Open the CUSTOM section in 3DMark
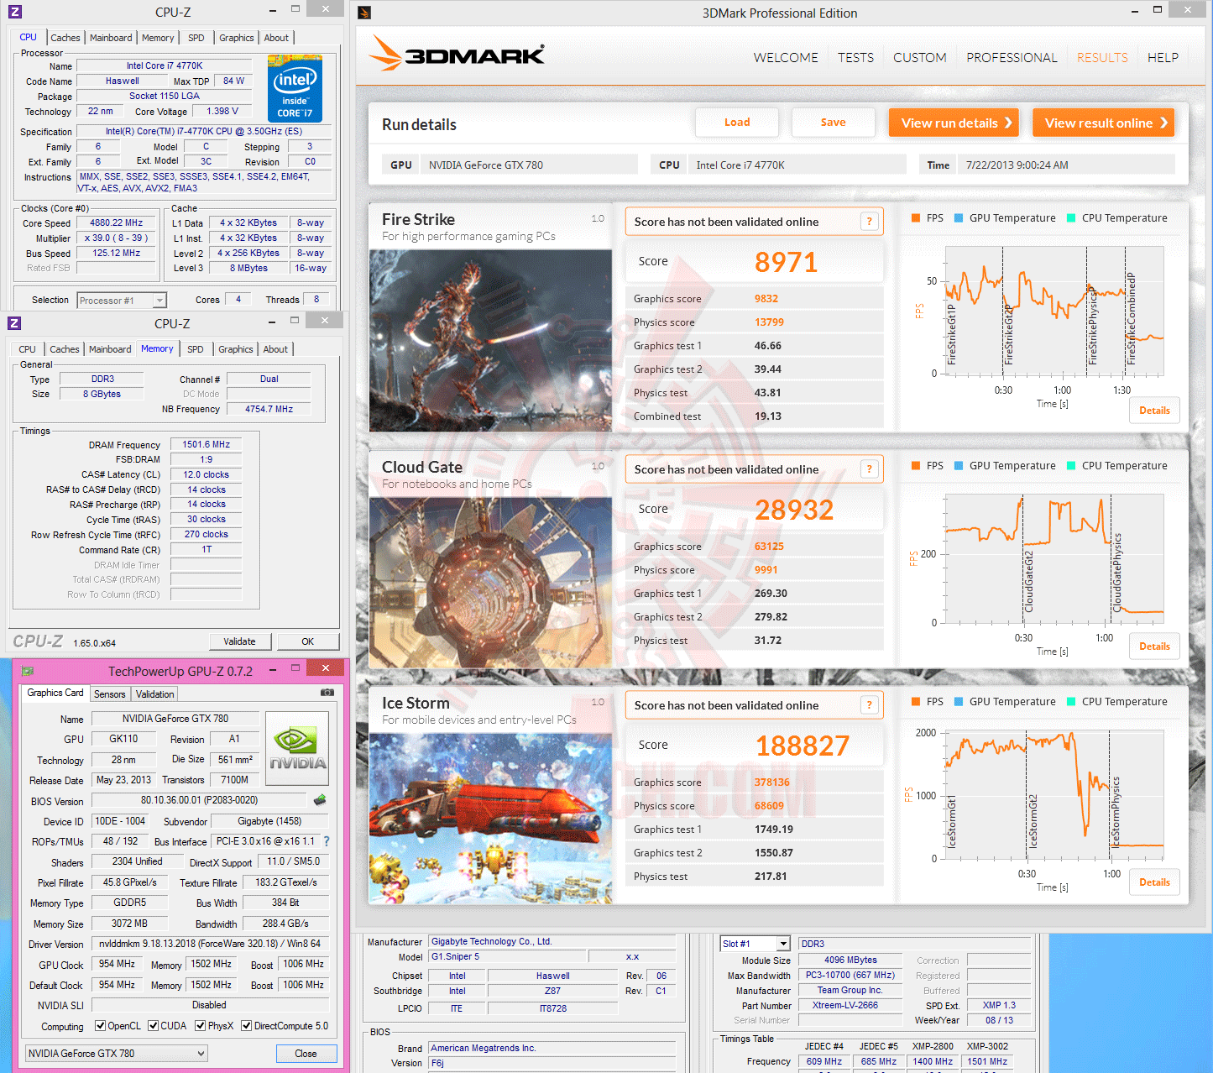1213x1073 pixels. pyautogui.click(x=920, y=58)
